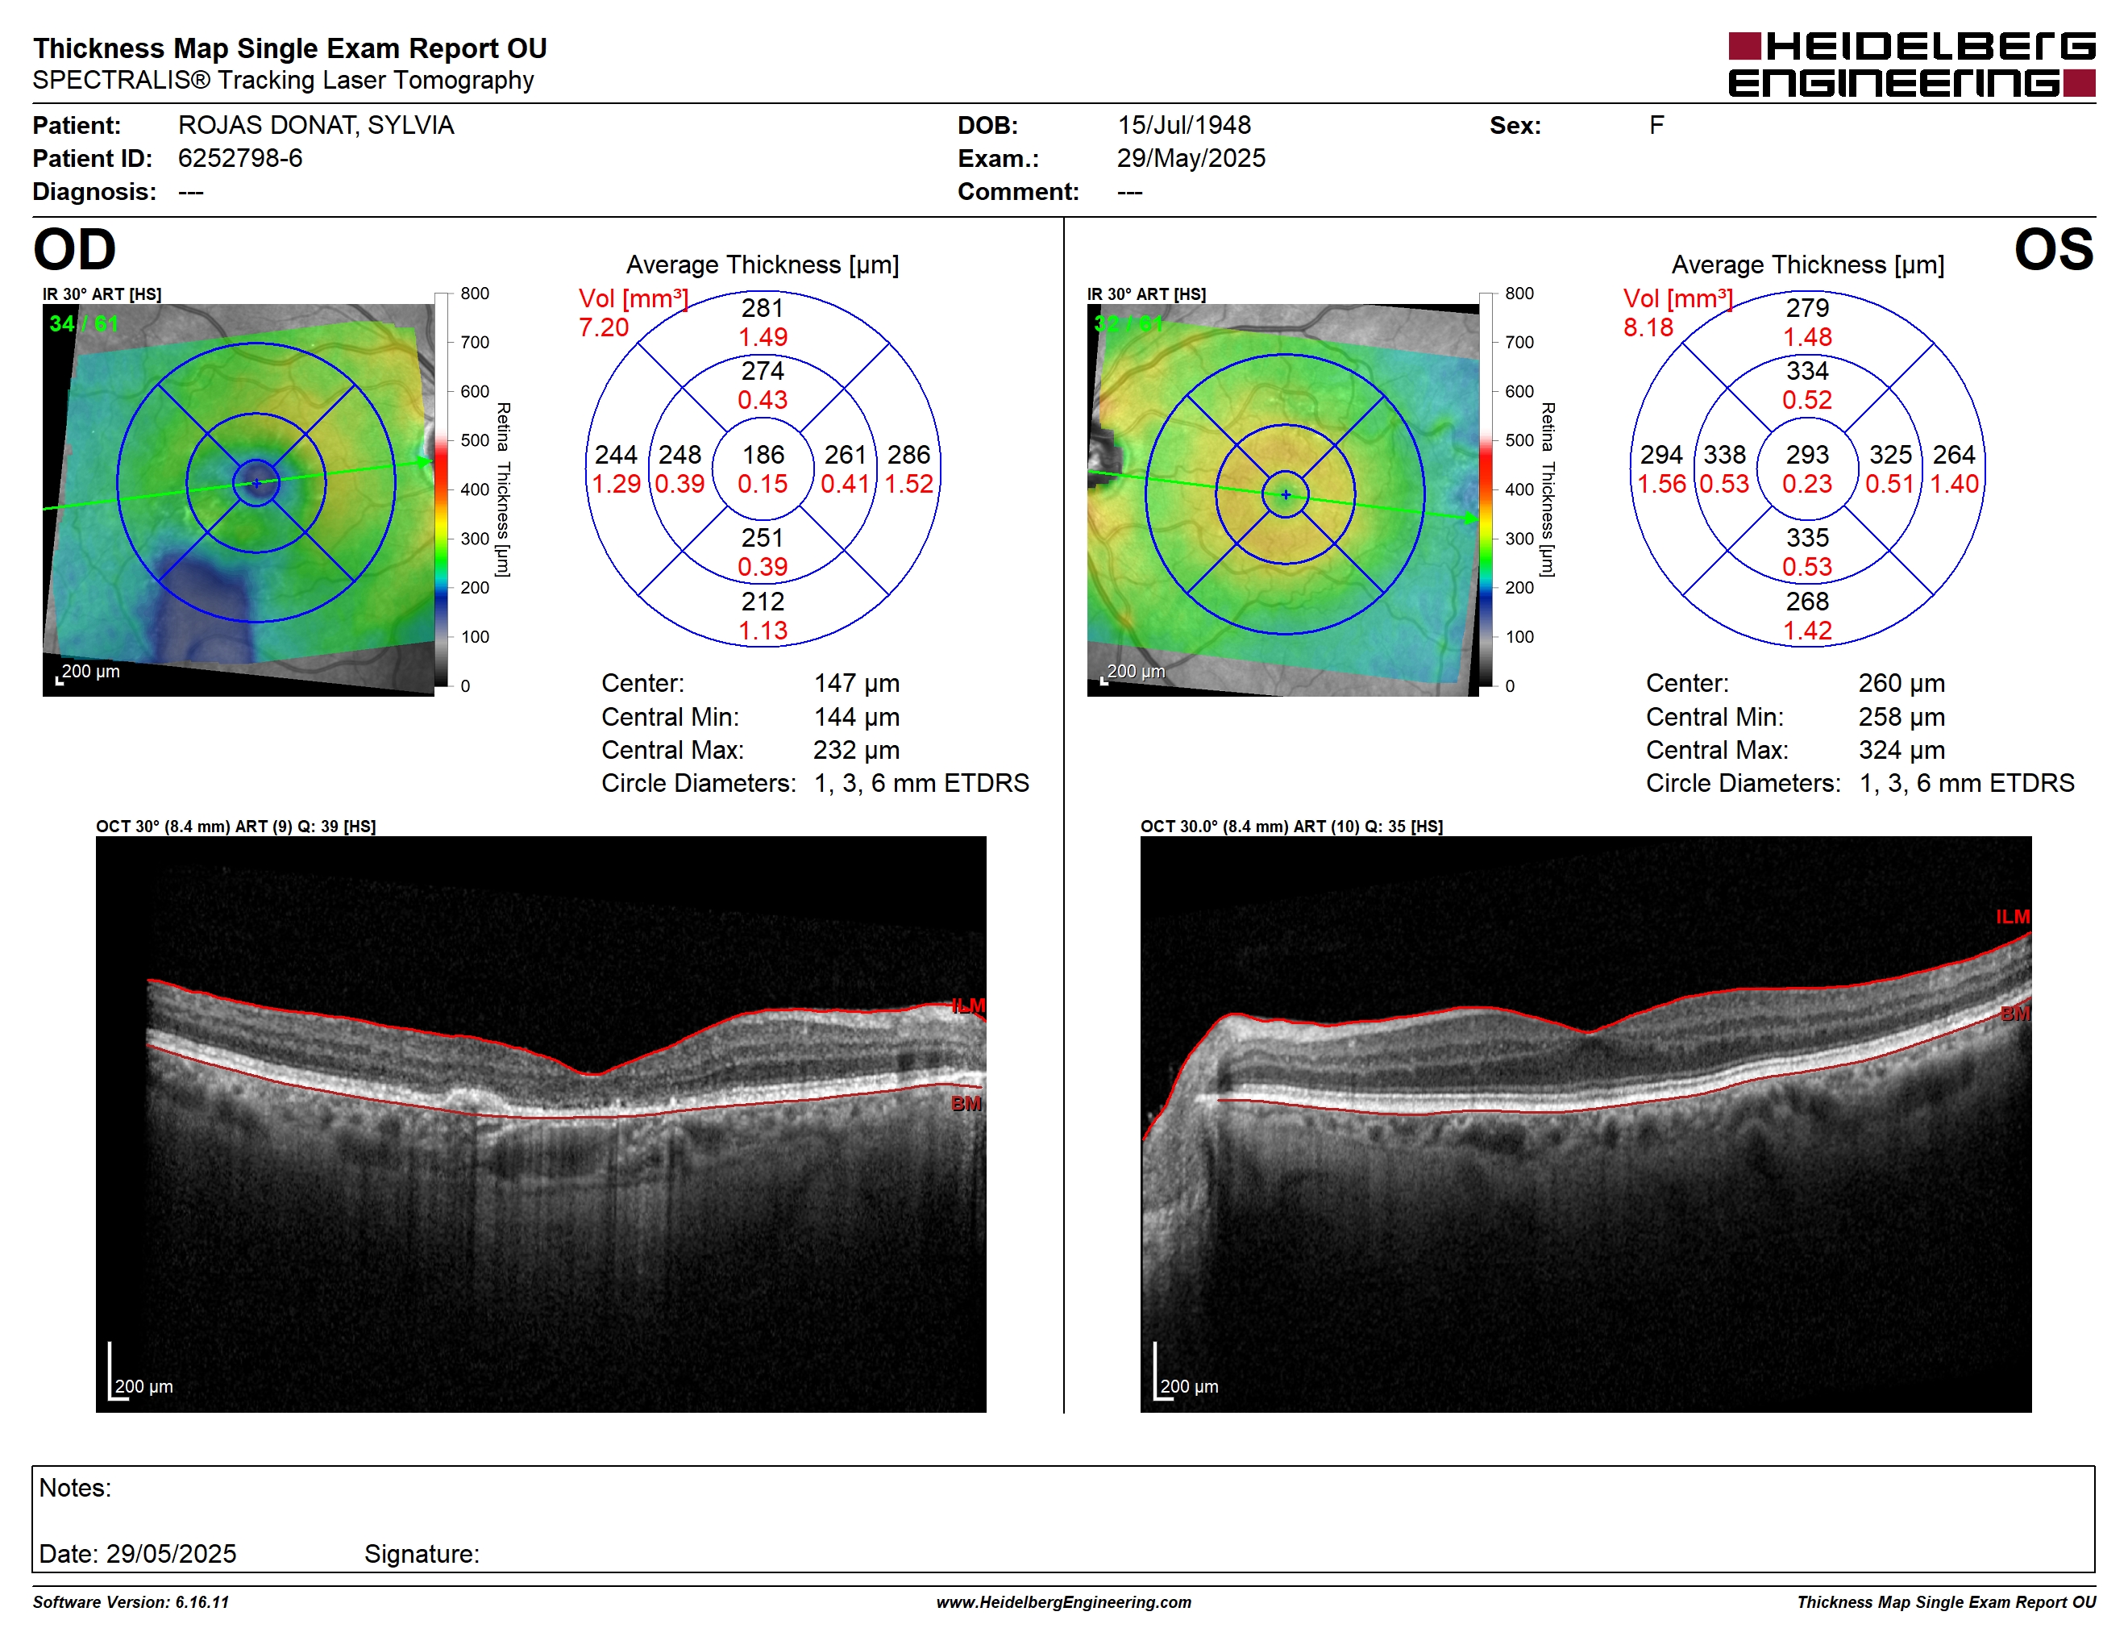The width and height of the screenshot is (2128, 1645).
Task: Click the OD retina thickness color scale
Action: (442, 489)
